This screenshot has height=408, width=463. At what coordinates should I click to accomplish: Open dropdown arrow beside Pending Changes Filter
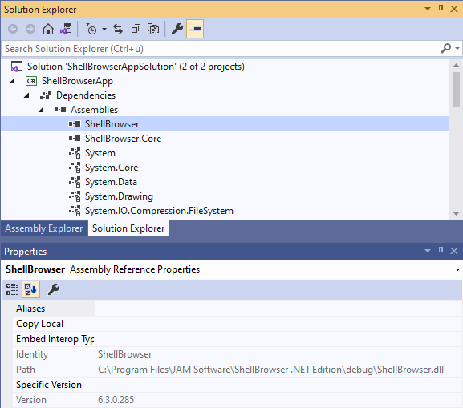click(x=104, y=29)
